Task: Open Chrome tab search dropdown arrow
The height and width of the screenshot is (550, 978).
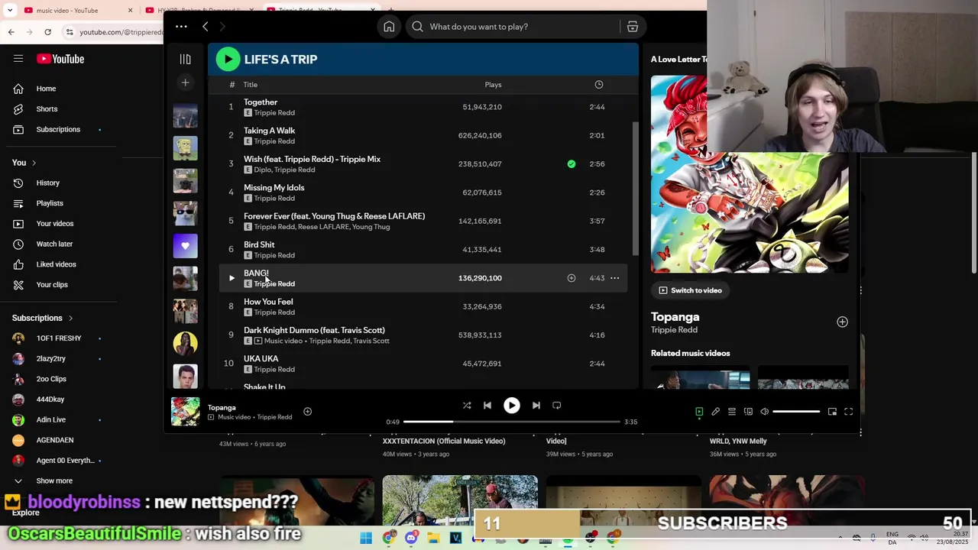Action: [x=9, y=11]
